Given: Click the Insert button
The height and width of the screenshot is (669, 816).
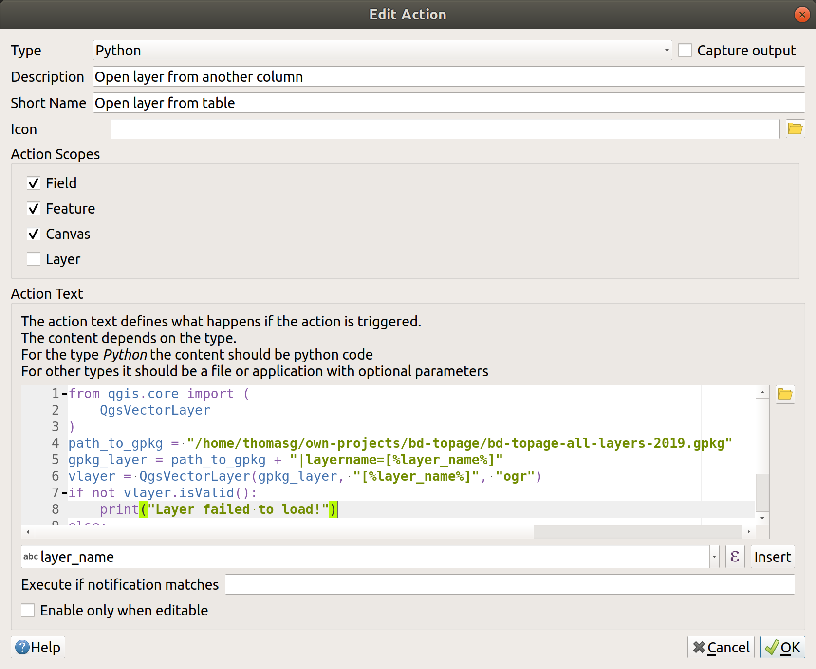Looking at the screenshot, I should click(773, 557).
